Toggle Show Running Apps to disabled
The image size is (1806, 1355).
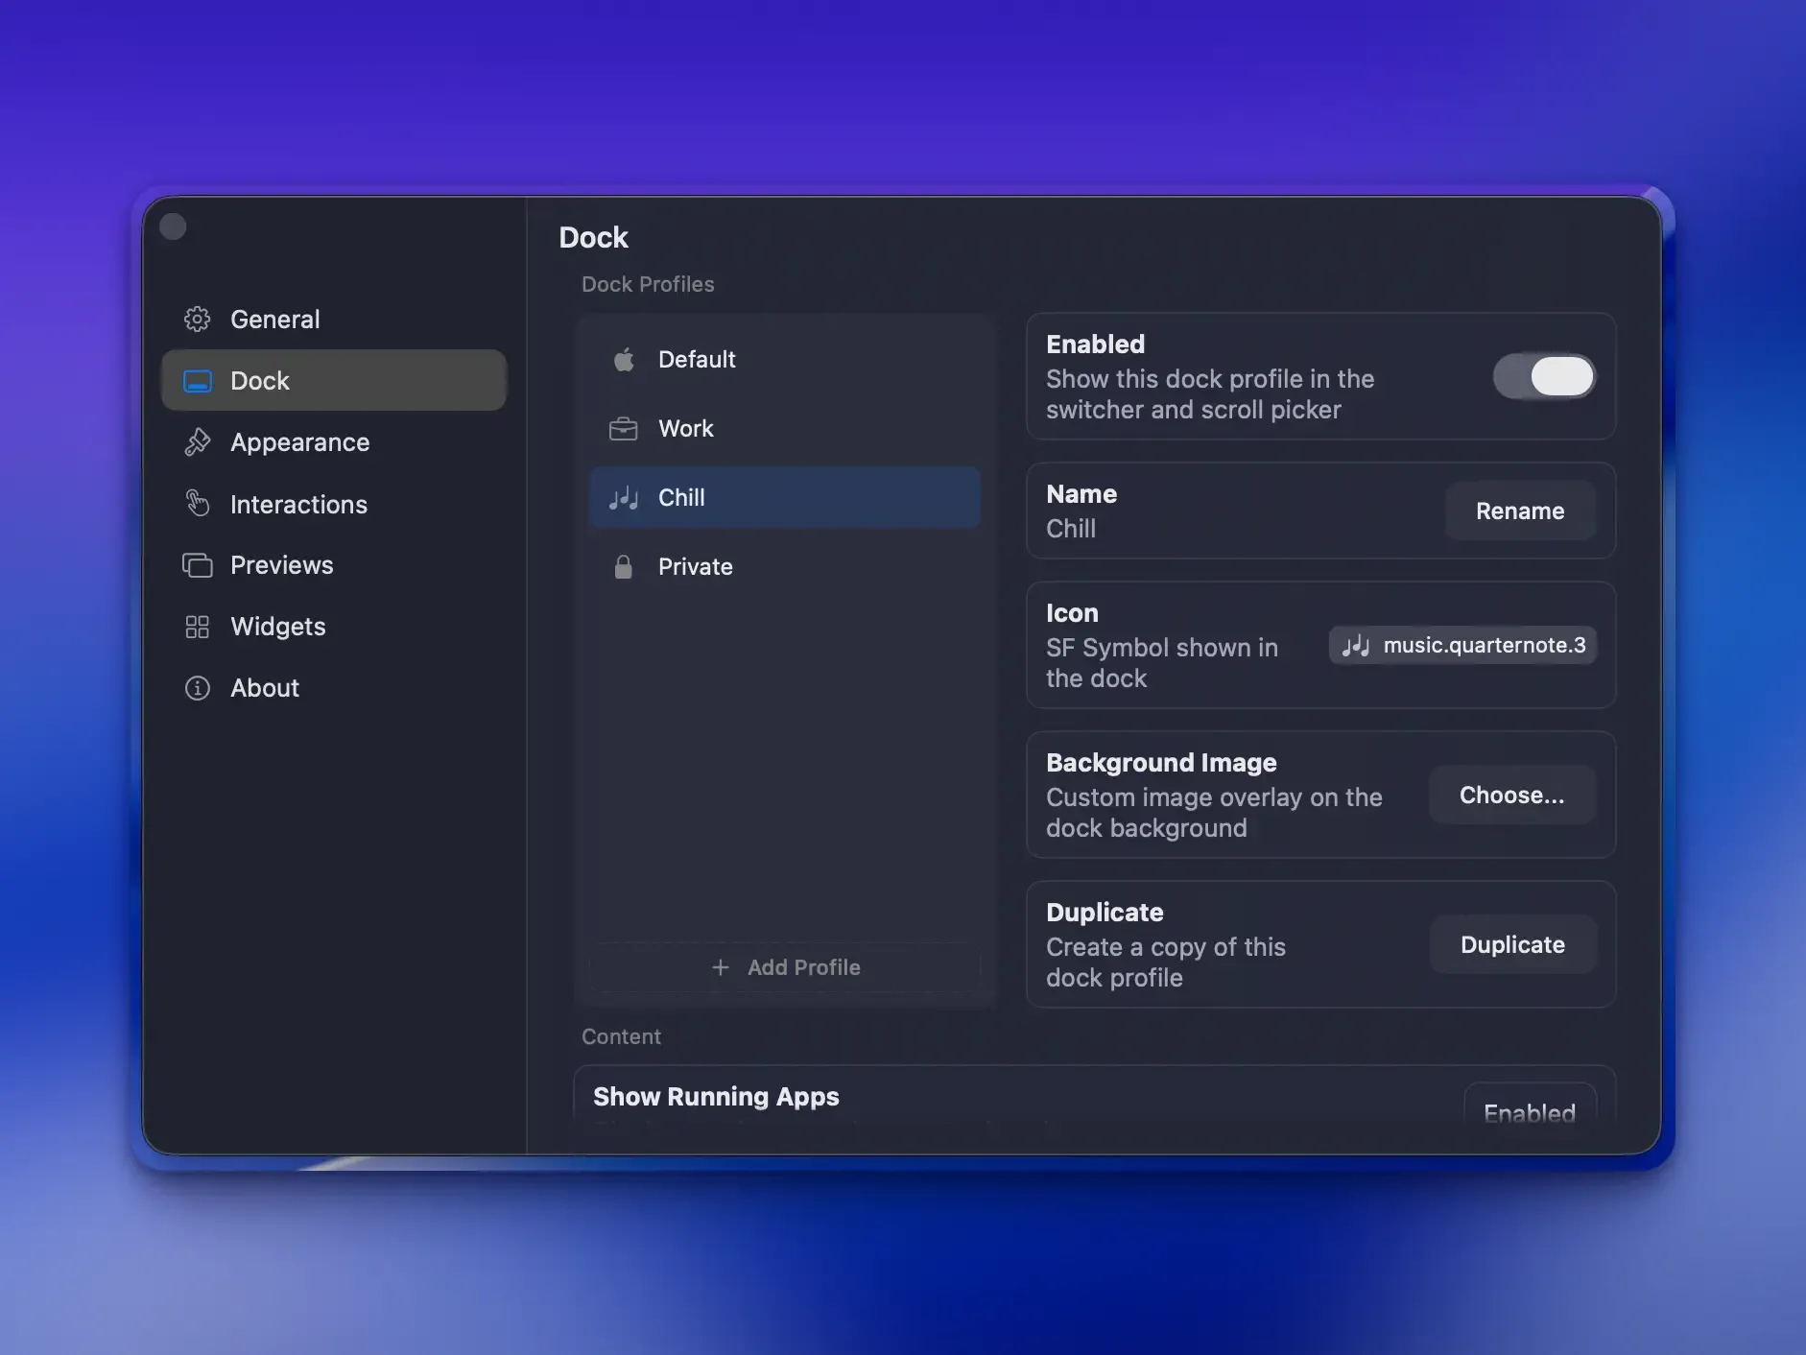click(x=1529, y=1110)
